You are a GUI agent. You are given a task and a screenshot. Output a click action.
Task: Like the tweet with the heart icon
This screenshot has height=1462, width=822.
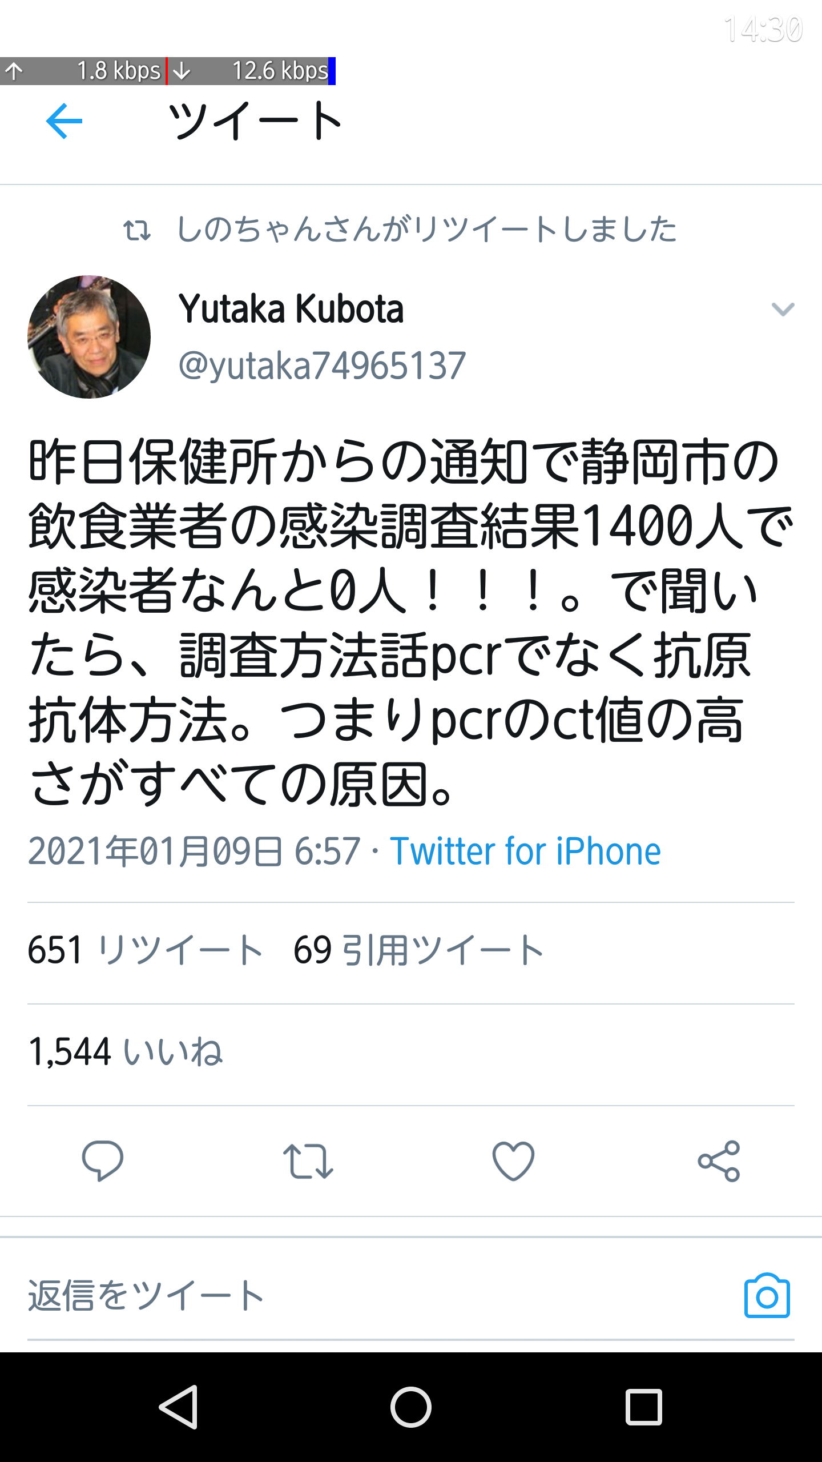click(x=513, y=1161)
